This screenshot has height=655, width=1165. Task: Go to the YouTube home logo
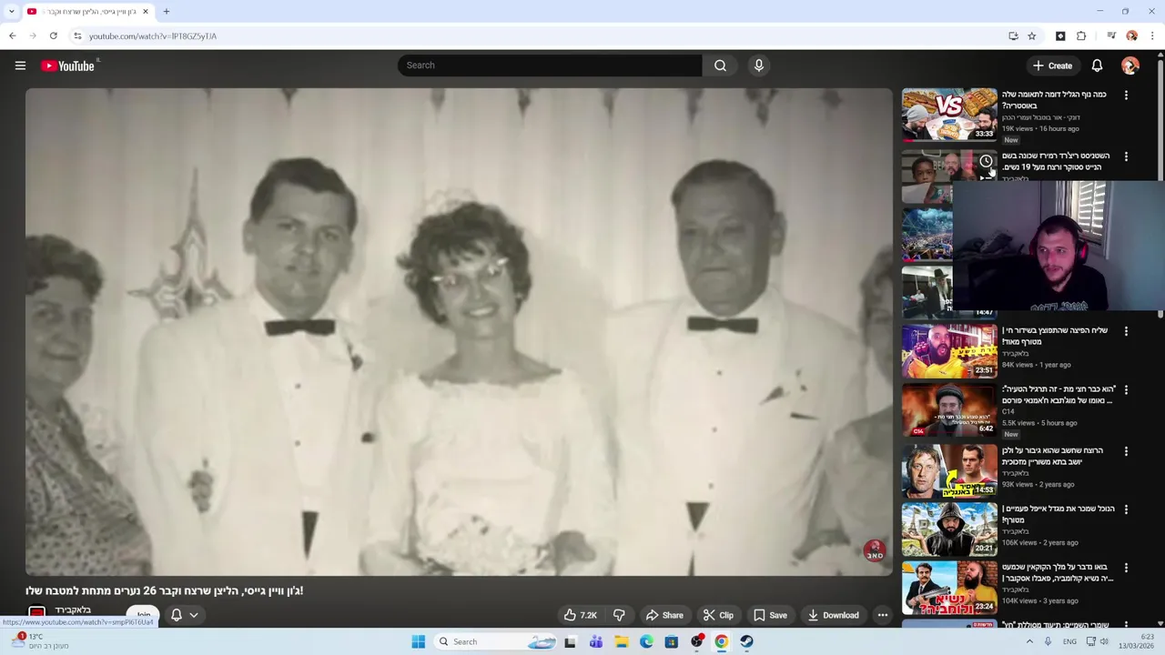point(68,65)
